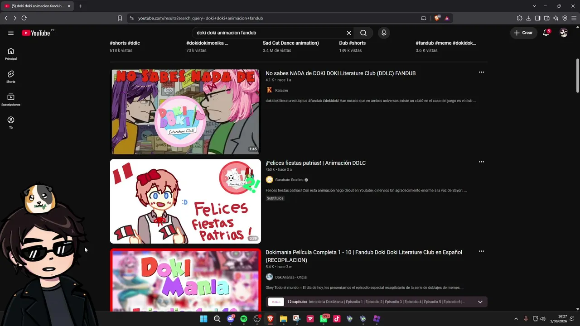Open video title No sabes NADA de DOKI DOKI
The height and width of the screenshot is (326, 580).
[x=341, y=73]
